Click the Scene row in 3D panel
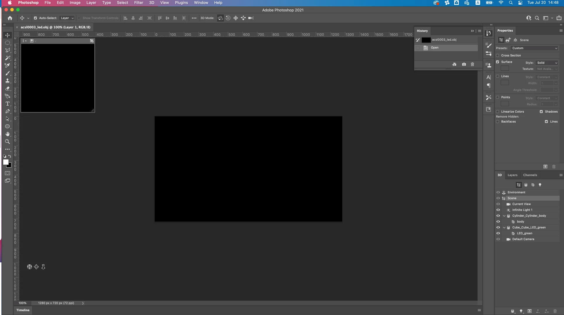This screenshot has height=315, width=564. click(x=527, y=198)
